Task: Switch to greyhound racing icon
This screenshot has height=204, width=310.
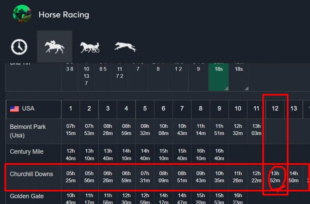Action: click(126, 47)
